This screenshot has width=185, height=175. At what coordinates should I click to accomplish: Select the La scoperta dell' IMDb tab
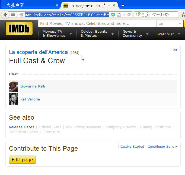click(89, 5)
